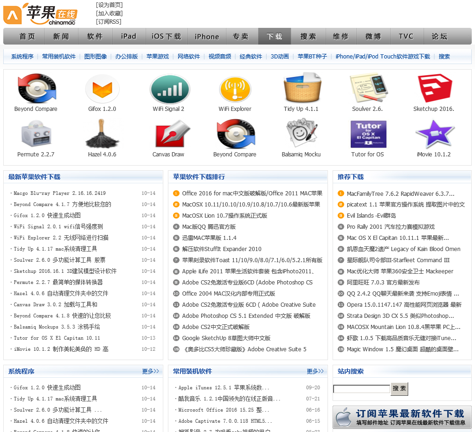
Task: Click the Soulver 2.6 calculator notepad icon
Action: pyautogui.click(x=368, y=88)
